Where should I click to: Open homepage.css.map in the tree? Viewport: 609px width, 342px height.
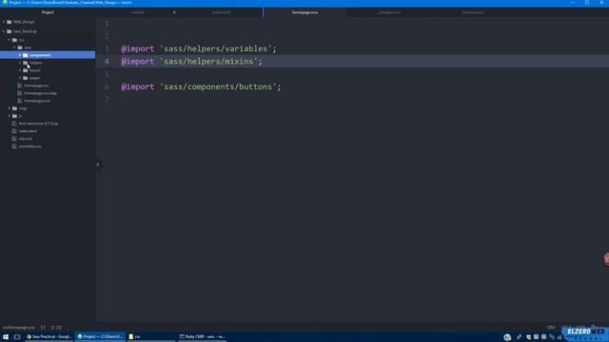[40, 93]
